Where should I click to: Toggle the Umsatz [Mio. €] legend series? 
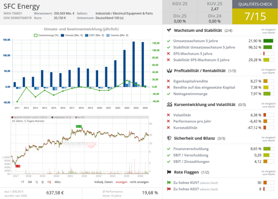72,35
